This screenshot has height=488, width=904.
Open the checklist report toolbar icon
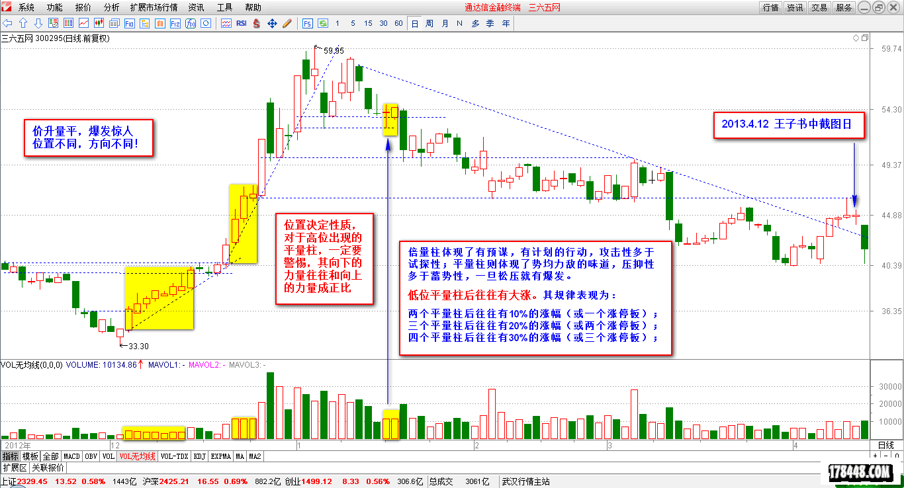(x=54, y=23)
